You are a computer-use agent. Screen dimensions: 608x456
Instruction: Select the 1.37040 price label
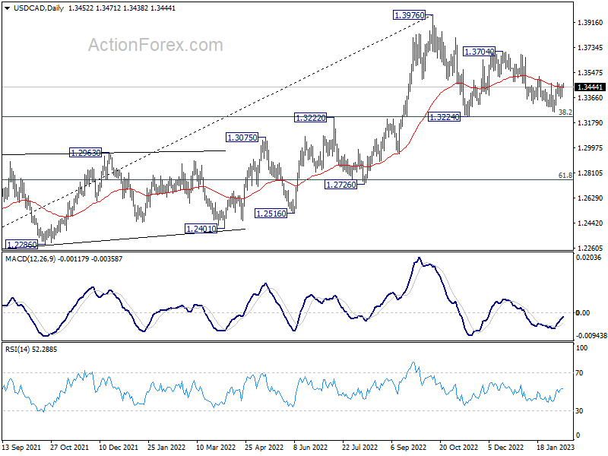(x=480, y=51)
